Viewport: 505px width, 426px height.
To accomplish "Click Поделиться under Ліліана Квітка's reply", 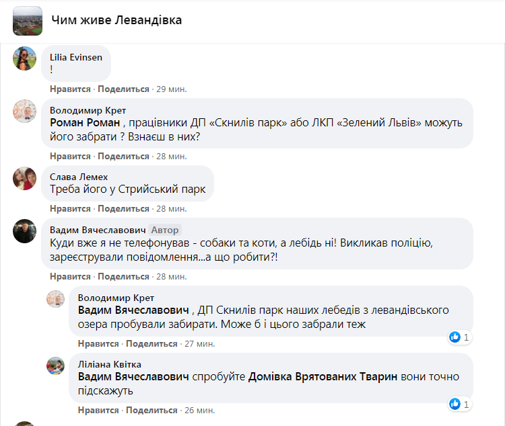I will point(151,410).
